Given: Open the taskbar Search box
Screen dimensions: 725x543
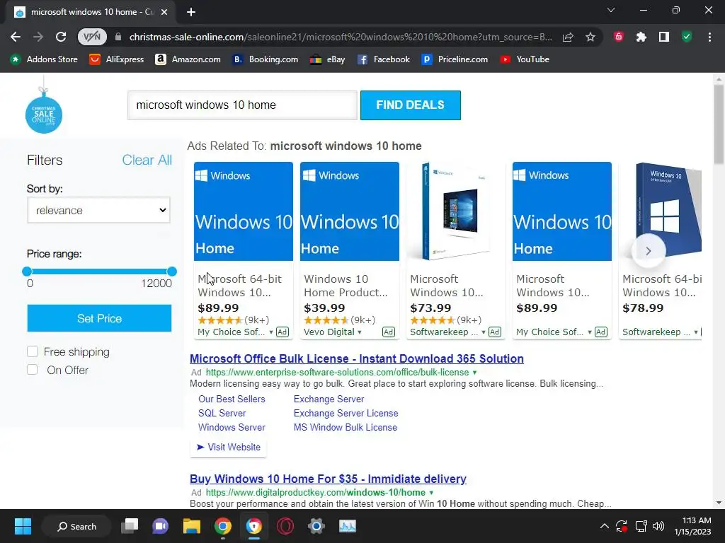Looking at the screenshot, I should click(76, 526).
